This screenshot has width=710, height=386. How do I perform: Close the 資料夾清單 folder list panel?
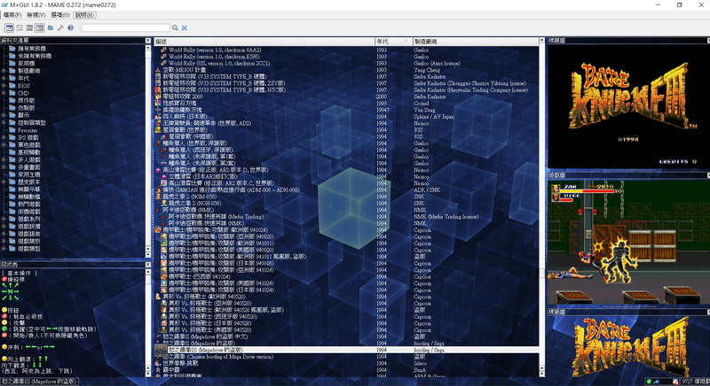point(147,41)
